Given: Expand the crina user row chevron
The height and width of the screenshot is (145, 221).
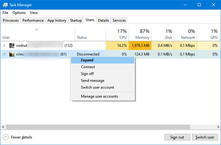Looking at the screenshot, I should [x=4, y=54].
